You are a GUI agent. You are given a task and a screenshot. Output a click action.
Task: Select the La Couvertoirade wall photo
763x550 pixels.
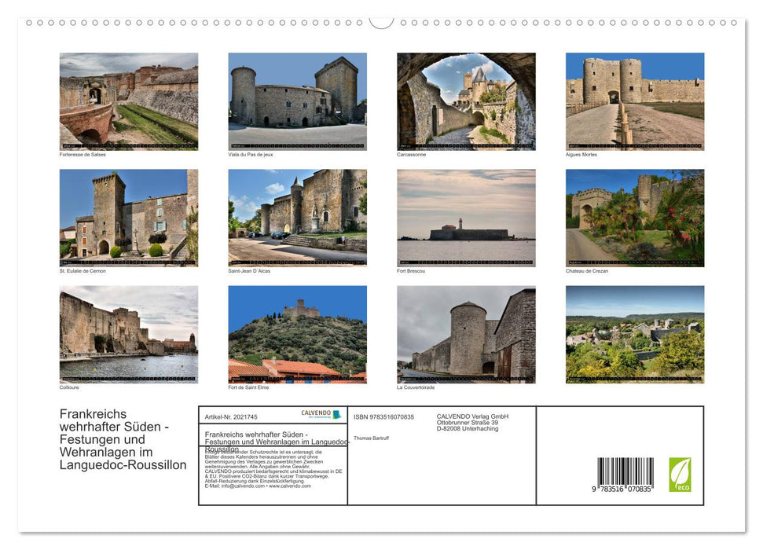[x=465, y=334]
